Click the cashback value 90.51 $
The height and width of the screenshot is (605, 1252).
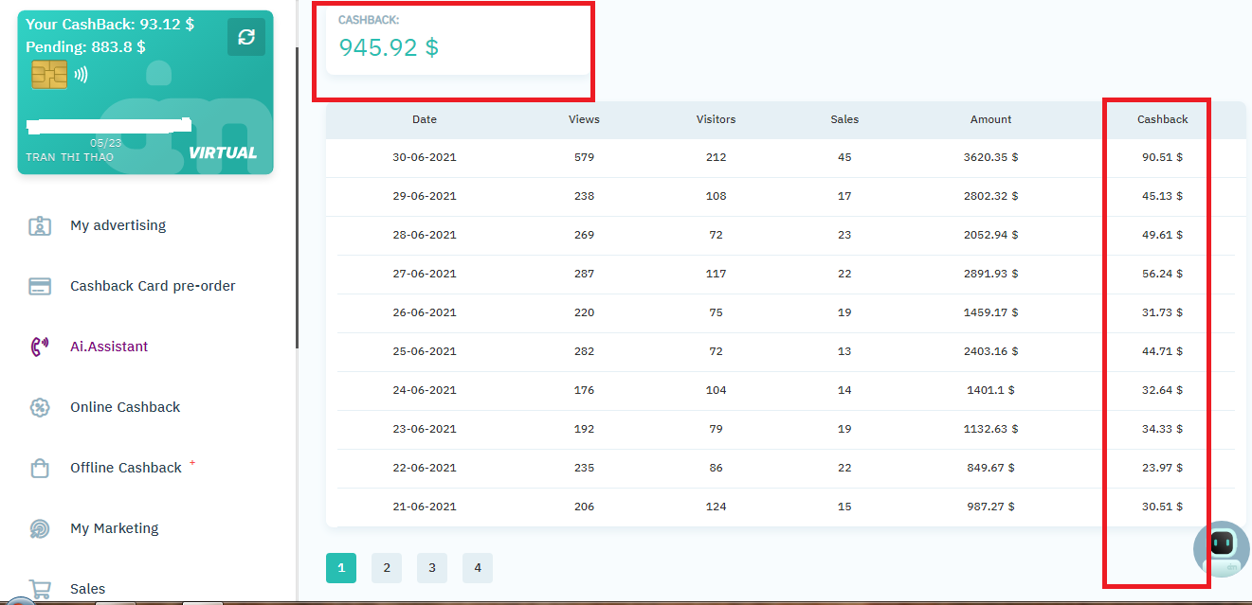[1163, 157]
